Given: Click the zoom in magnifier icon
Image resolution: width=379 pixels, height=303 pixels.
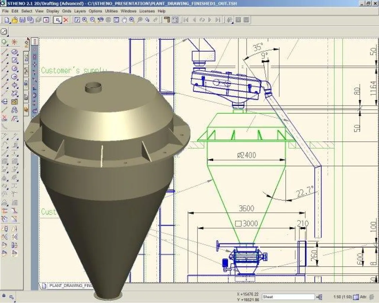Looking at the screenshot, I should pyautogui.click(x=85, y=20).
